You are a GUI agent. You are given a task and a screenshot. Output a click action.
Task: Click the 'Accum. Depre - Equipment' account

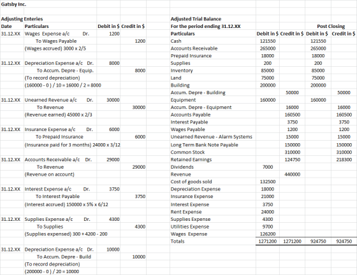pos(201,108)
